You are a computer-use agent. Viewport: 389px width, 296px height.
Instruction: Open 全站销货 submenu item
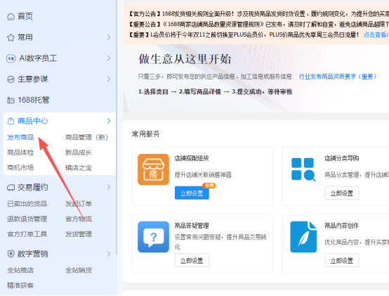click(79, 270)
